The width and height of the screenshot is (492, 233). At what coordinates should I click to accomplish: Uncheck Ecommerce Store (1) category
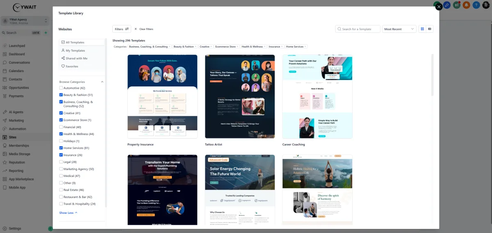click(61, 120)
